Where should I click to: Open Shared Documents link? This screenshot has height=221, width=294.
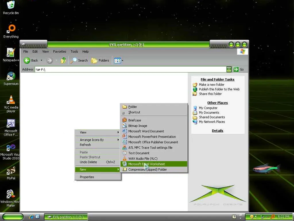(x=212, y=117)
